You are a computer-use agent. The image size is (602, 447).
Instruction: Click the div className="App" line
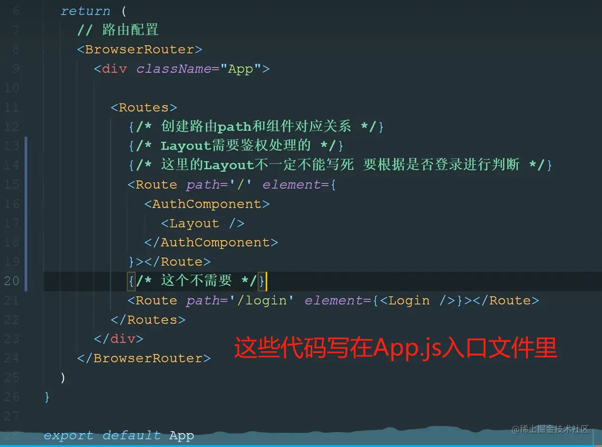[x=182, y=69]
